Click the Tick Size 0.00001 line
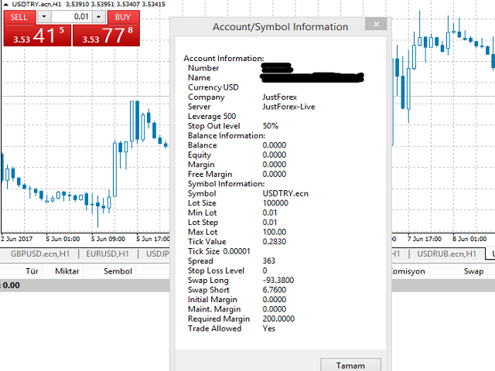 tap(219, 251)
